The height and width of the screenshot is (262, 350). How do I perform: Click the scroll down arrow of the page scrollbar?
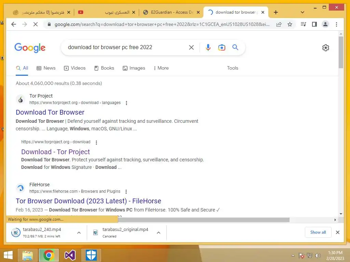point(341,214)
